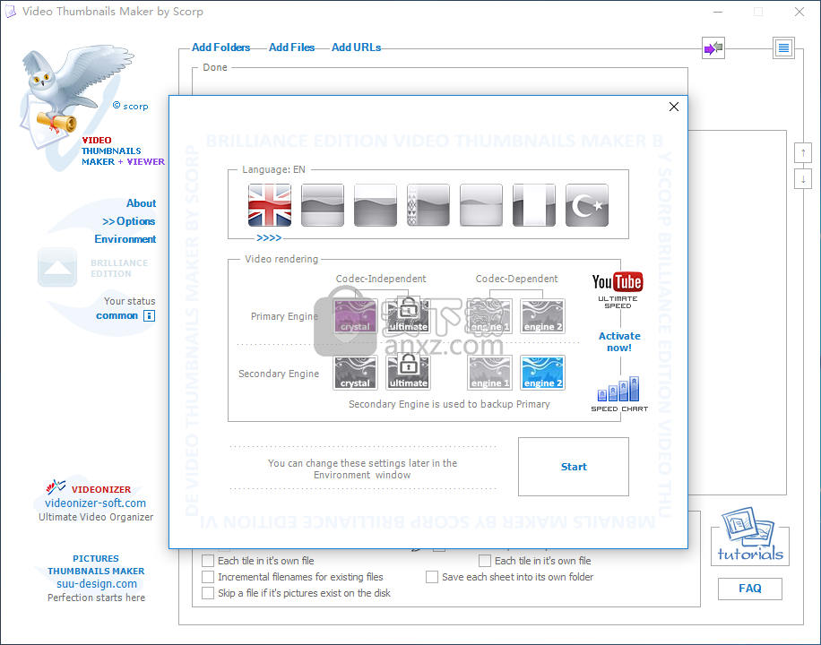
Task: Check Each tile checkbox above Incremental filenames
Action: [208, 561]
